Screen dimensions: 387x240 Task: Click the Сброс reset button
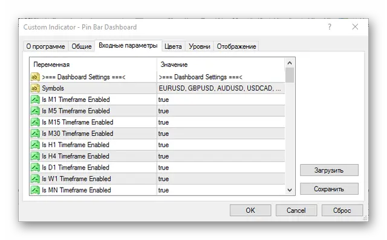[342, 210]
